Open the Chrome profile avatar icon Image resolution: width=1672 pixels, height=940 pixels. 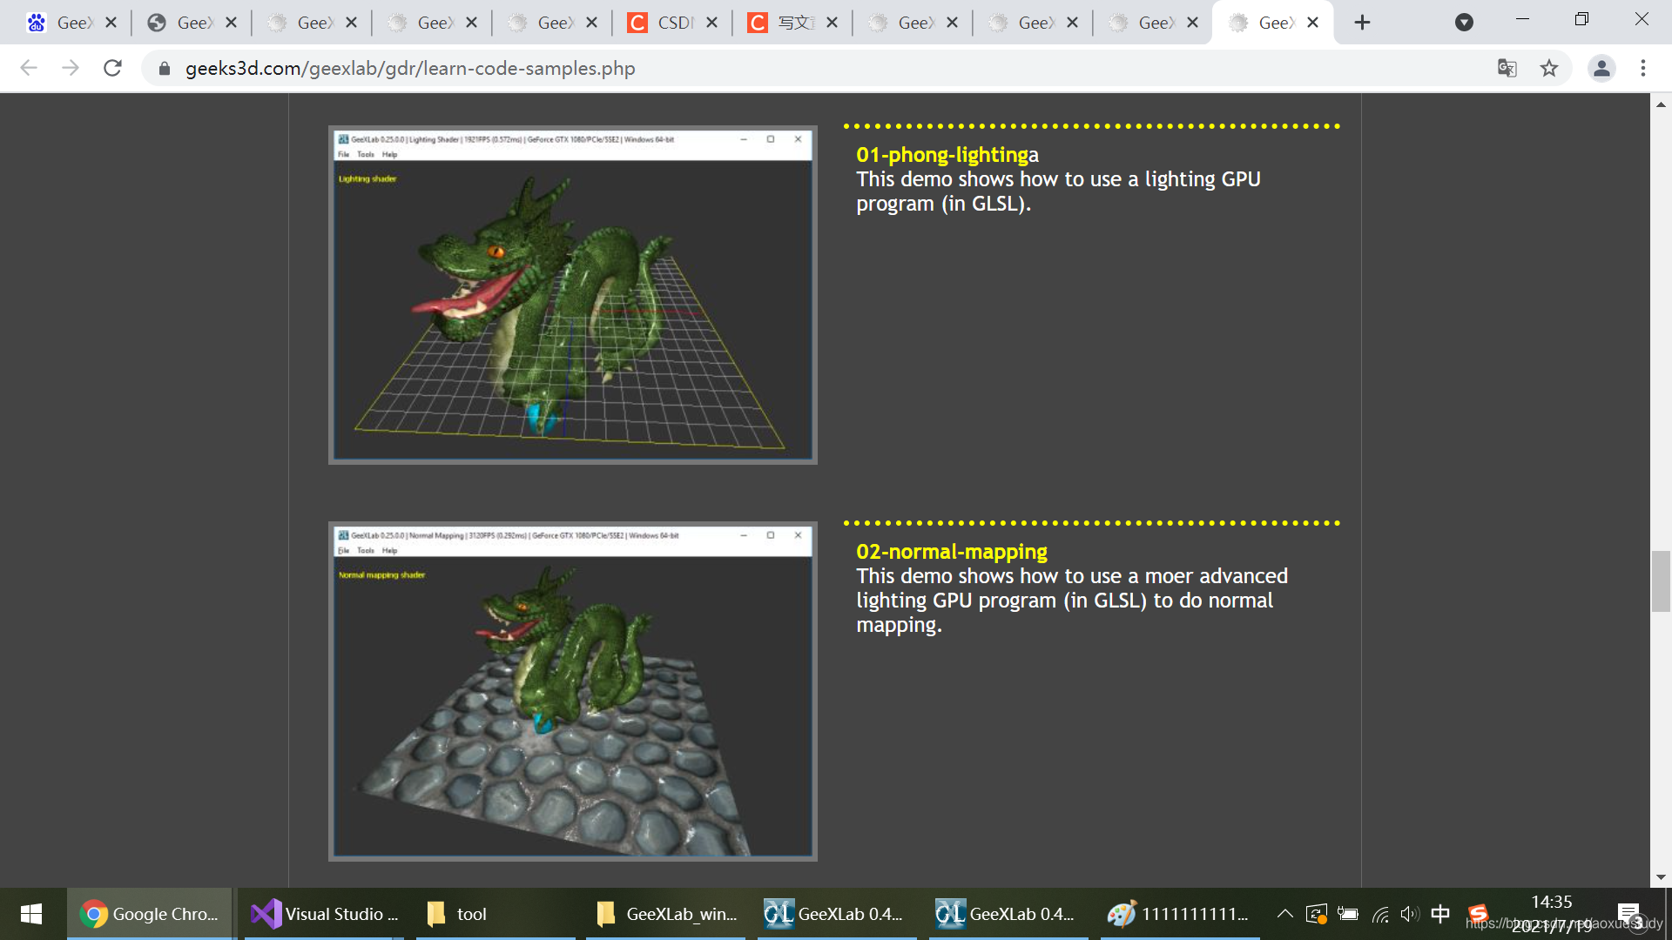(1601, 68)
